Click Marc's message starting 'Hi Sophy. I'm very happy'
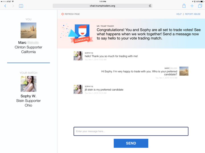This screenshot has height=153, width=205. click(x=139, y=73)
